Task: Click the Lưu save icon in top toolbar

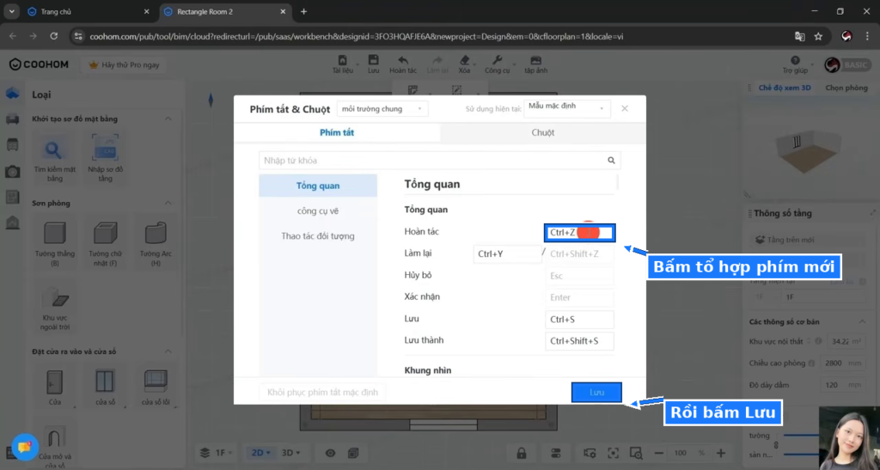Action: pyautogui.click(x=373, y=60)
